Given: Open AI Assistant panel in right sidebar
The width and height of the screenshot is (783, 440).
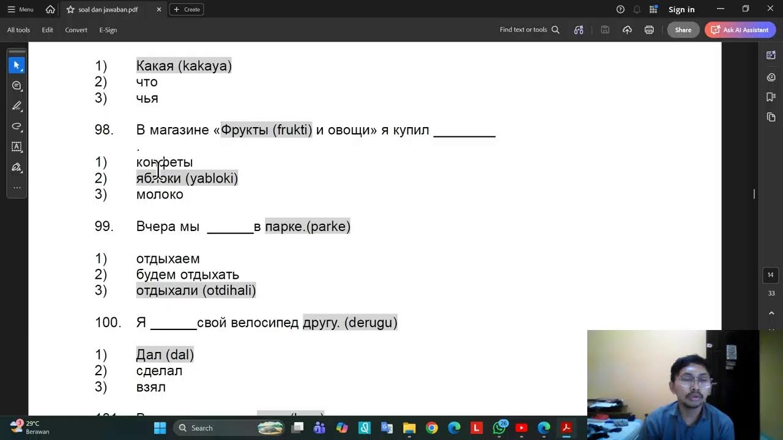Looking at the screenshot, I should click(x=771, y=55).
